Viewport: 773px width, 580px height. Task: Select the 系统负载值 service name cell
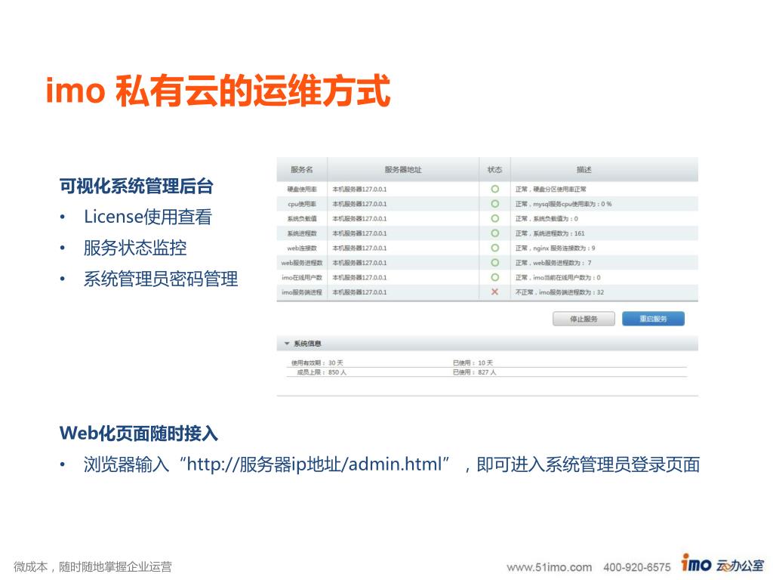point(302,219)
